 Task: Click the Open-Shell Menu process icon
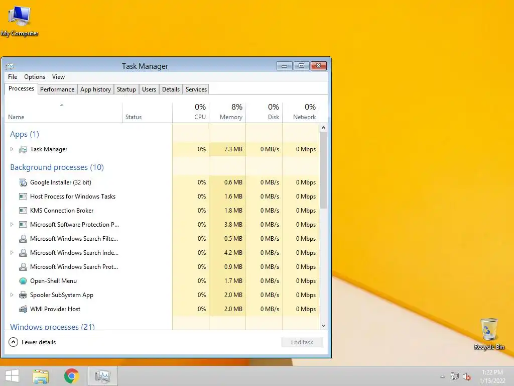[23, 281]
